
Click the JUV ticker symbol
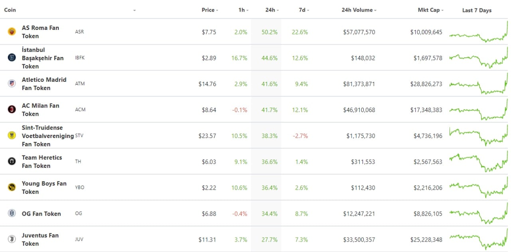pos(79,240)
